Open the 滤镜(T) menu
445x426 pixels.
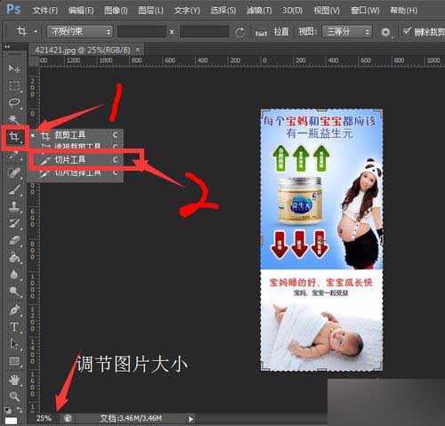[x=259, y=11]
